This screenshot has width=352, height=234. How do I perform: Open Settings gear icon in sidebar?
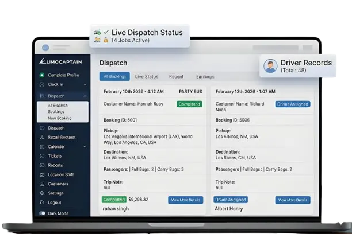[41, 193]
